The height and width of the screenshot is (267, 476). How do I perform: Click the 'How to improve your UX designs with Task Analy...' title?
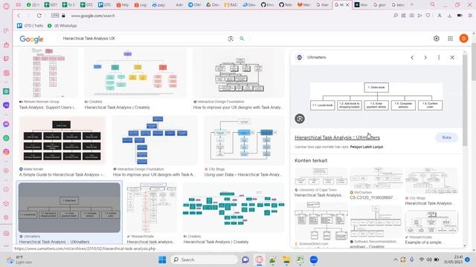pos(238,108)
